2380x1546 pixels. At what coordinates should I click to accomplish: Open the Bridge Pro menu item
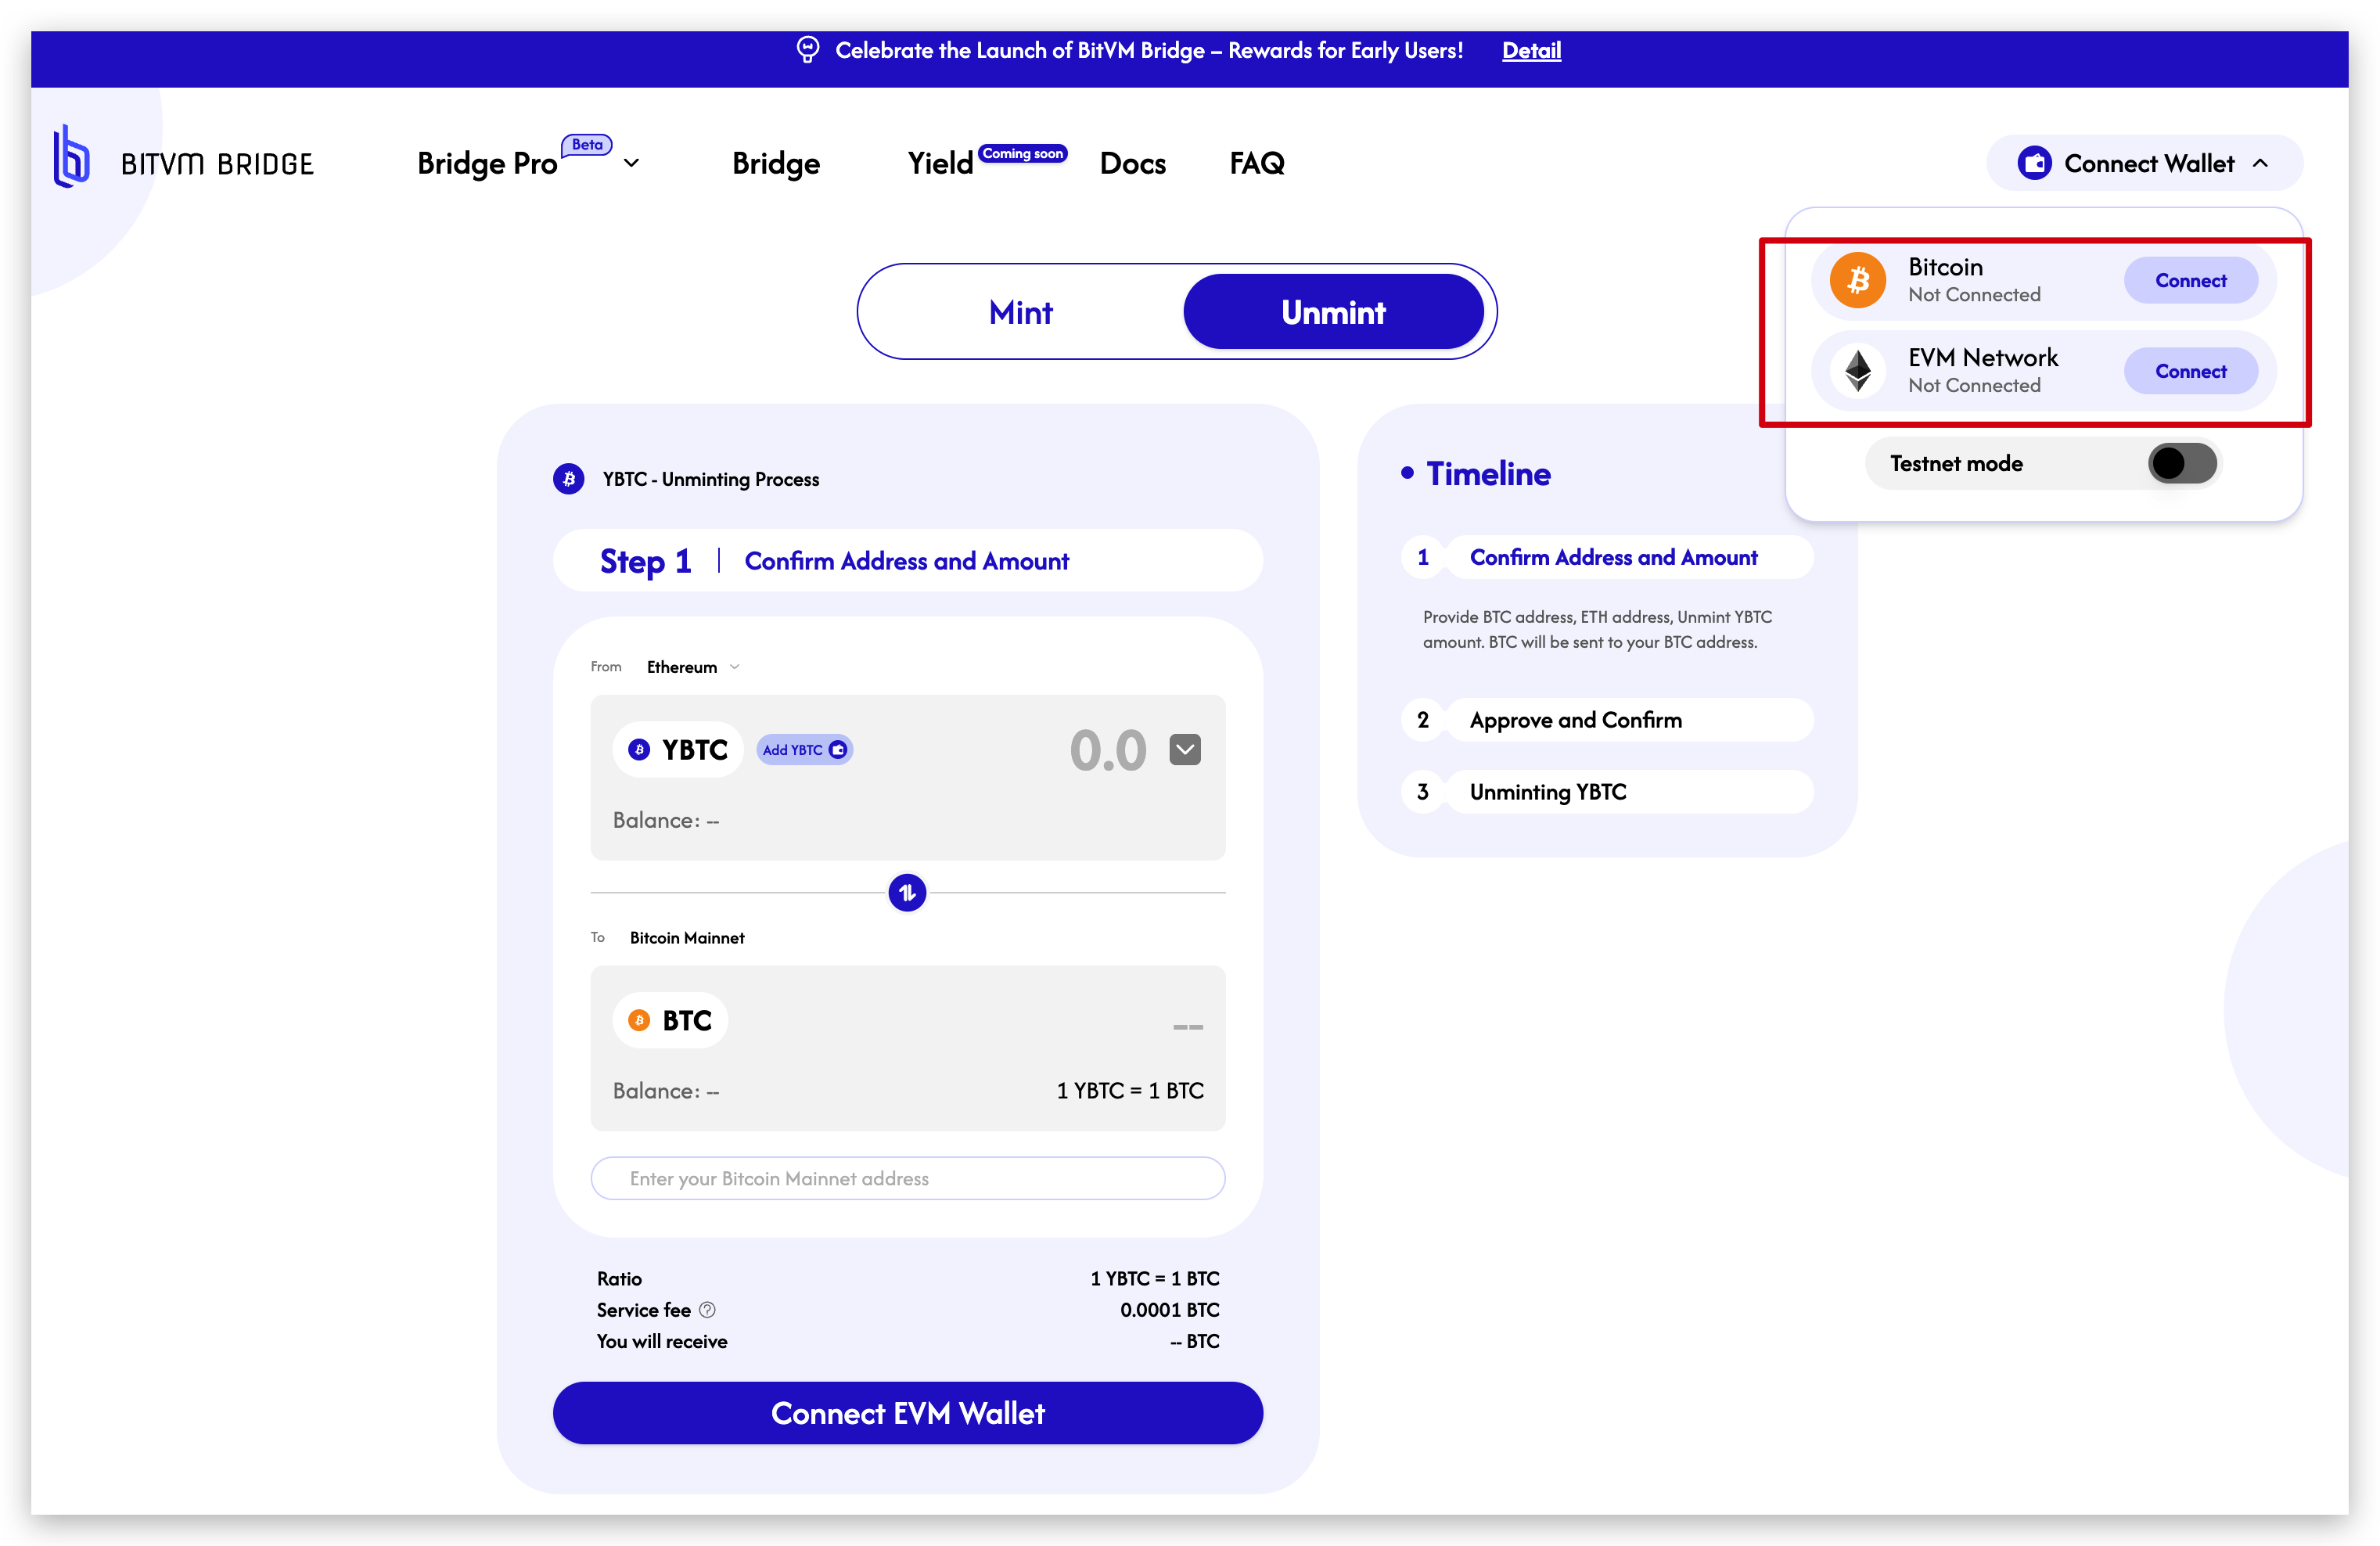[x=487, y=163]
